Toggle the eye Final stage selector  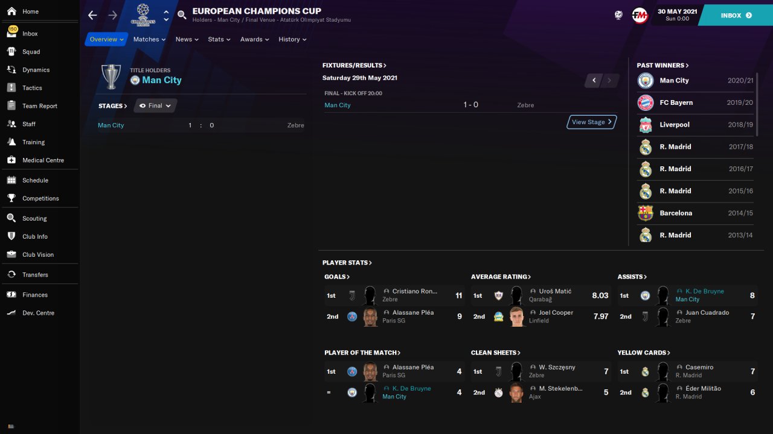point(155,105)
